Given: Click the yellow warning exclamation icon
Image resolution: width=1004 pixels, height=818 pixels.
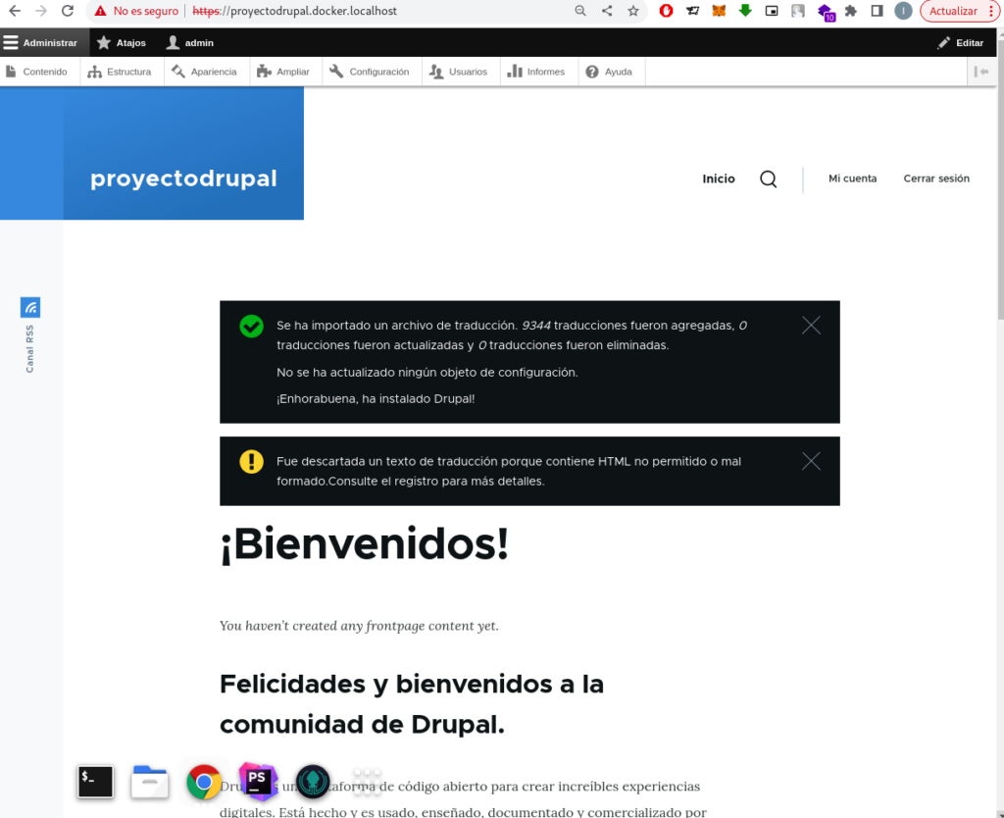Looking at the screenshot, I should click(x=251, y=461).
